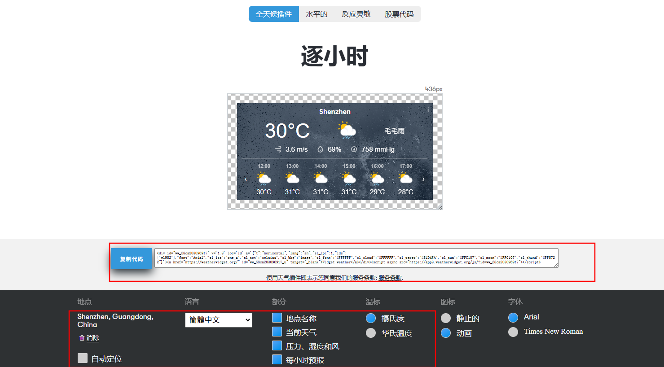Viewport: 664px width, 367px height.
Task: Switch to the 全天候插件 tab
Action: point(273,14)
